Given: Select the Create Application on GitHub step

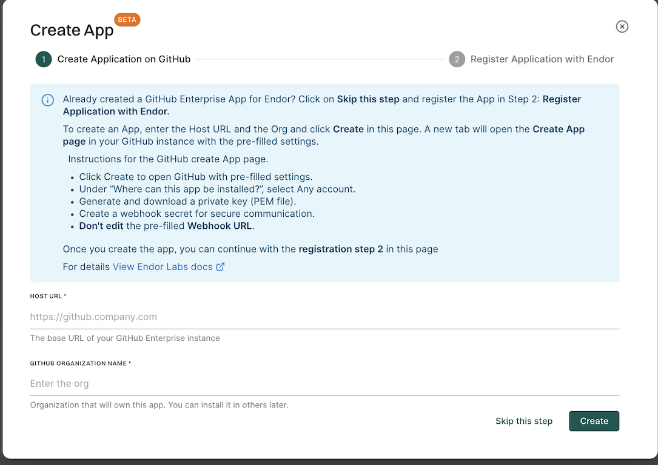Looking at the screenshot, I should point(124,59).
